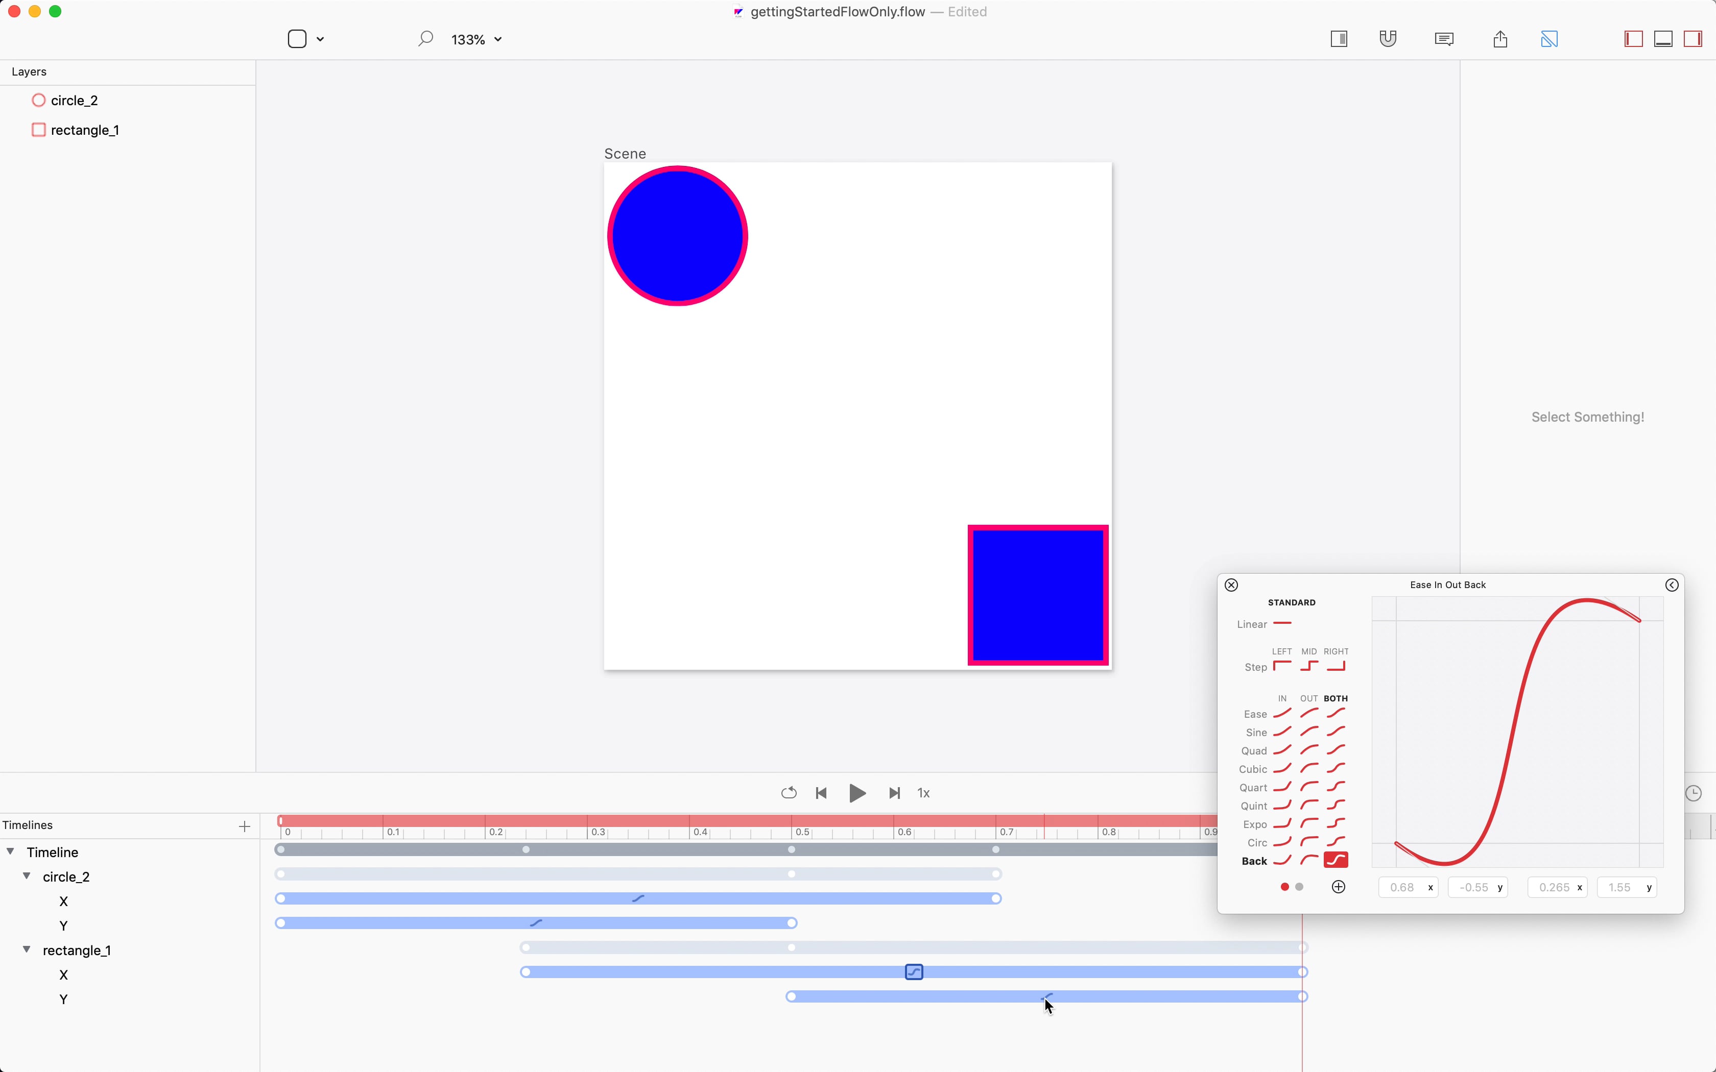1716x1072 pixels.
Task: Collapse the Timeline disclosure triangle
Action: 11,851
